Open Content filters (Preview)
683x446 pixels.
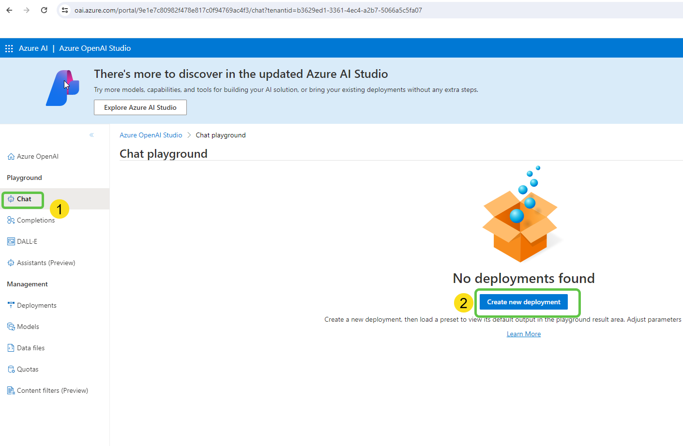click(x=52, y=390)
